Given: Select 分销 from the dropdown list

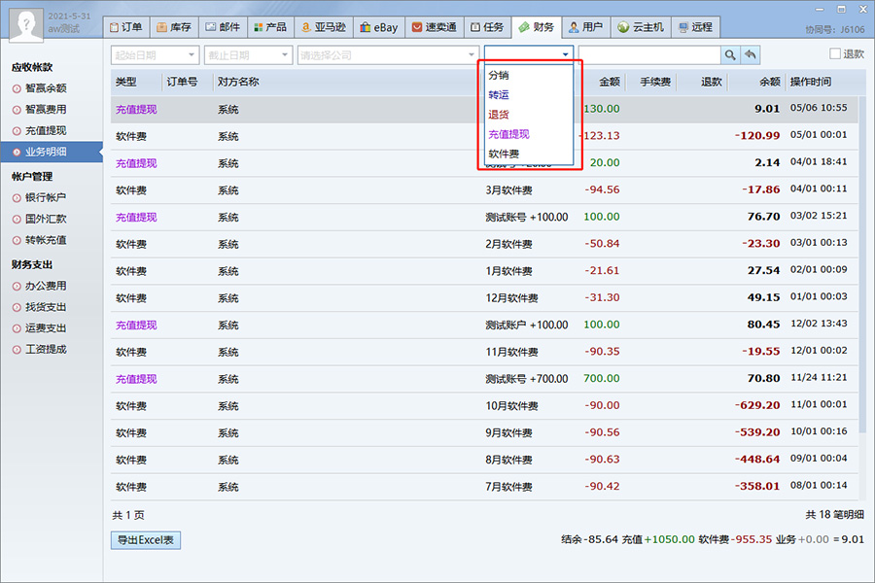Looking at the screenshot, I should coord(499,75).
